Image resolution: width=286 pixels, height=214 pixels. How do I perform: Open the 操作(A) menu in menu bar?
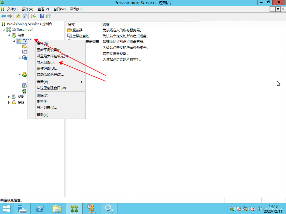pos(27,9)
